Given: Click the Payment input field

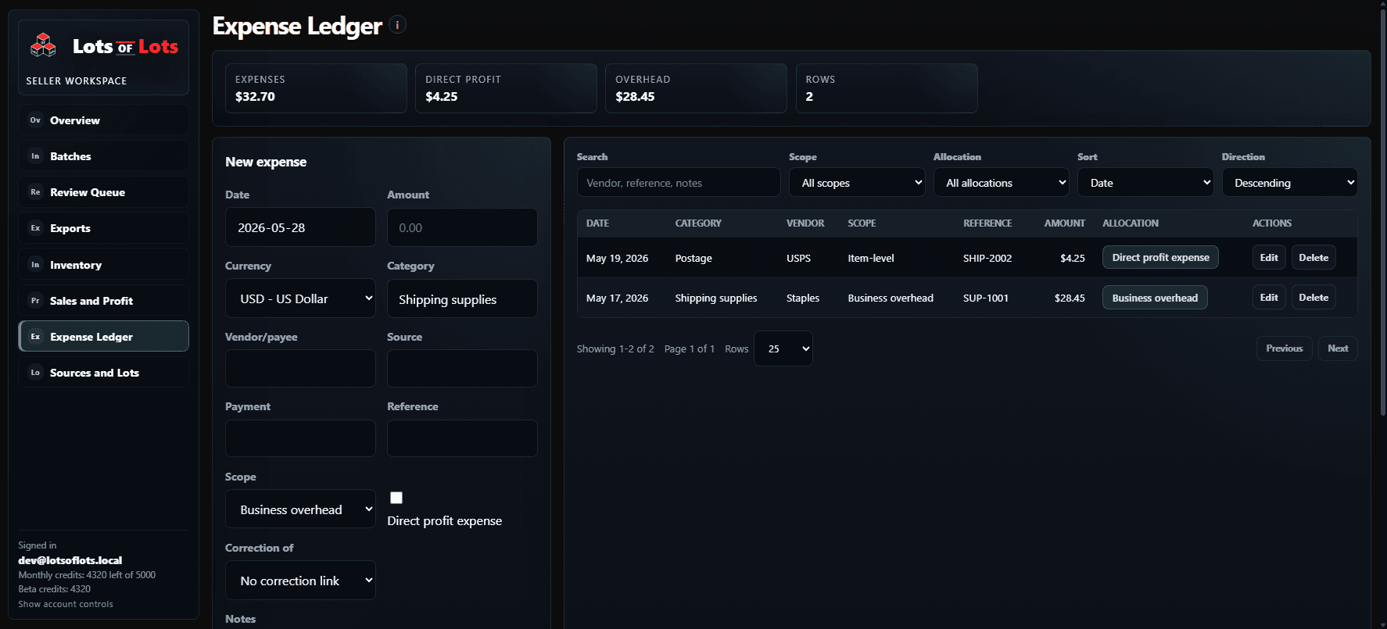Looking at the screenshot, I should (300, 438).
